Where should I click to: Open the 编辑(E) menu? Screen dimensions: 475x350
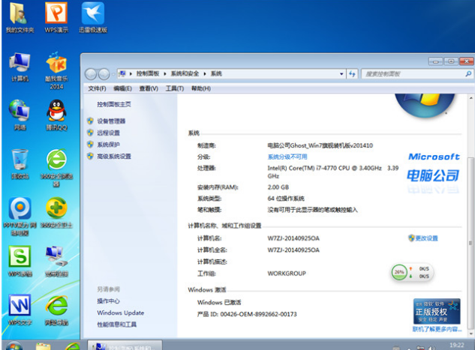tap(122, 88)
